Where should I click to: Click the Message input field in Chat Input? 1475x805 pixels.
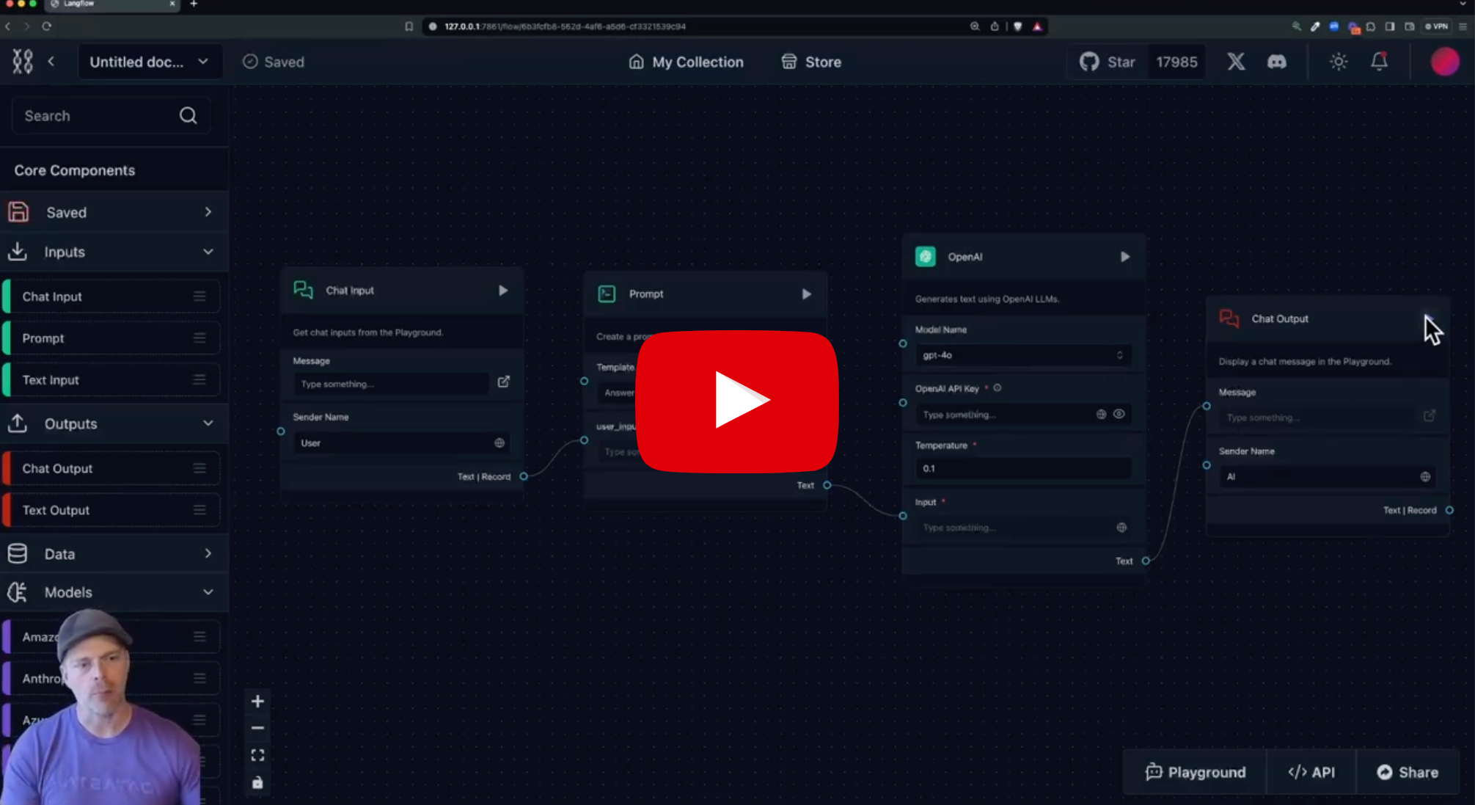[x=391, y=384]
